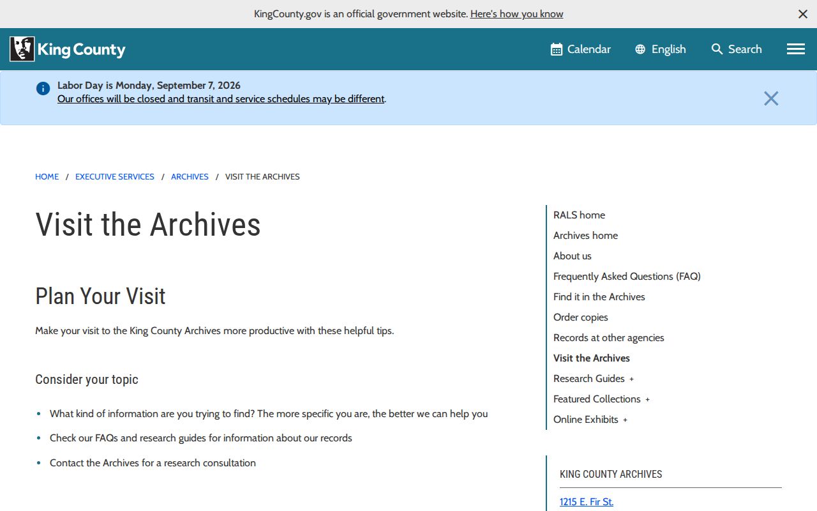Open Order copies page
This screenshot has height=511, width=817.
pyautogui.click(x=581, y=317)
